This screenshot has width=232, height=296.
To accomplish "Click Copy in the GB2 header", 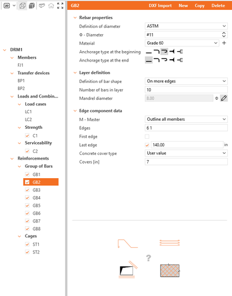I will click(x=200, y=6).
